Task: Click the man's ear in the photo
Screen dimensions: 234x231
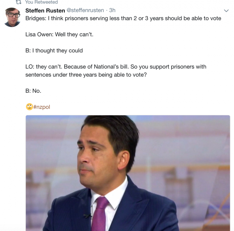Action: click(x=123, y=160)
